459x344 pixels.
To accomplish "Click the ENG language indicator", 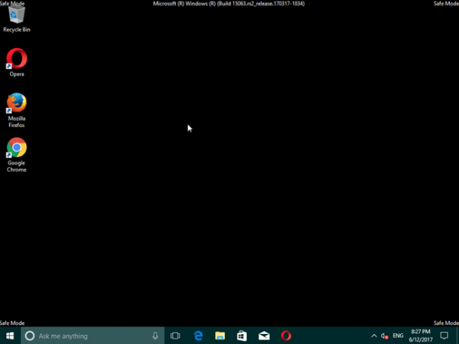I will point(398,336).
